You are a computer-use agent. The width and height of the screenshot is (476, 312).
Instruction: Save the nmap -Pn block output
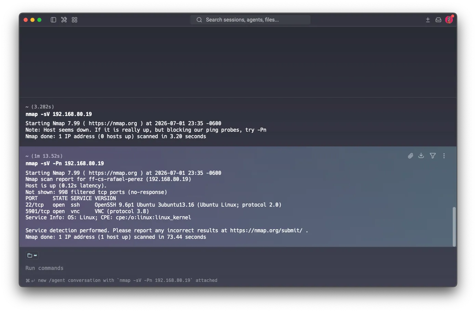421,156
